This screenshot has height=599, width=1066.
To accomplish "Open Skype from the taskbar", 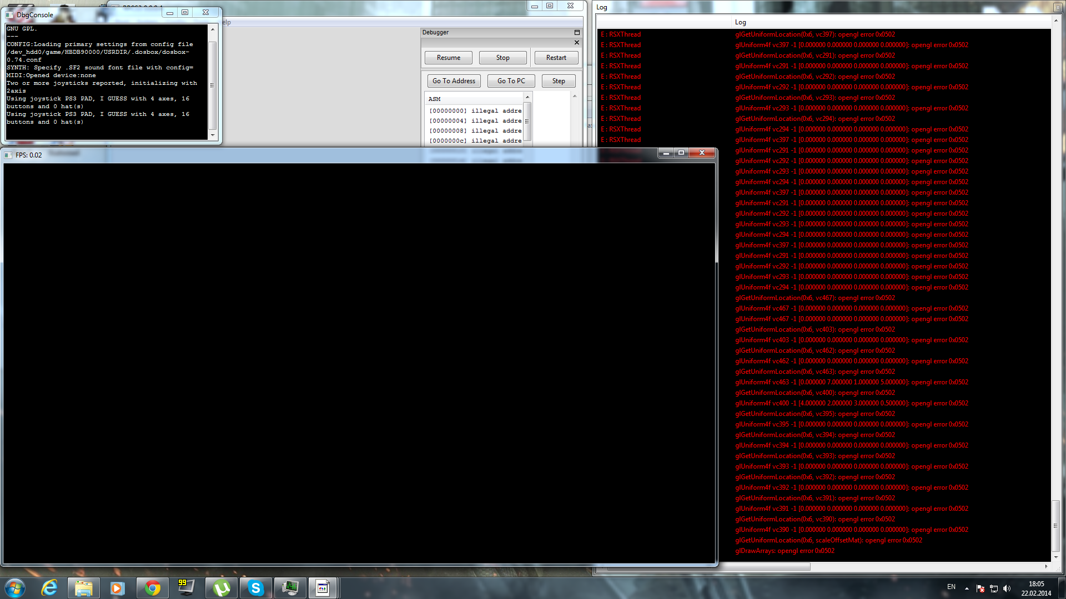I will (255, 588).
